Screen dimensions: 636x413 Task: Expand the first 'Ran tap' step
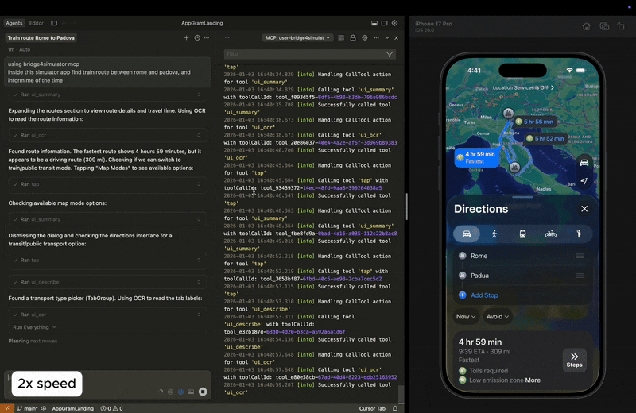pyautogui.click(x=107, y=184)
